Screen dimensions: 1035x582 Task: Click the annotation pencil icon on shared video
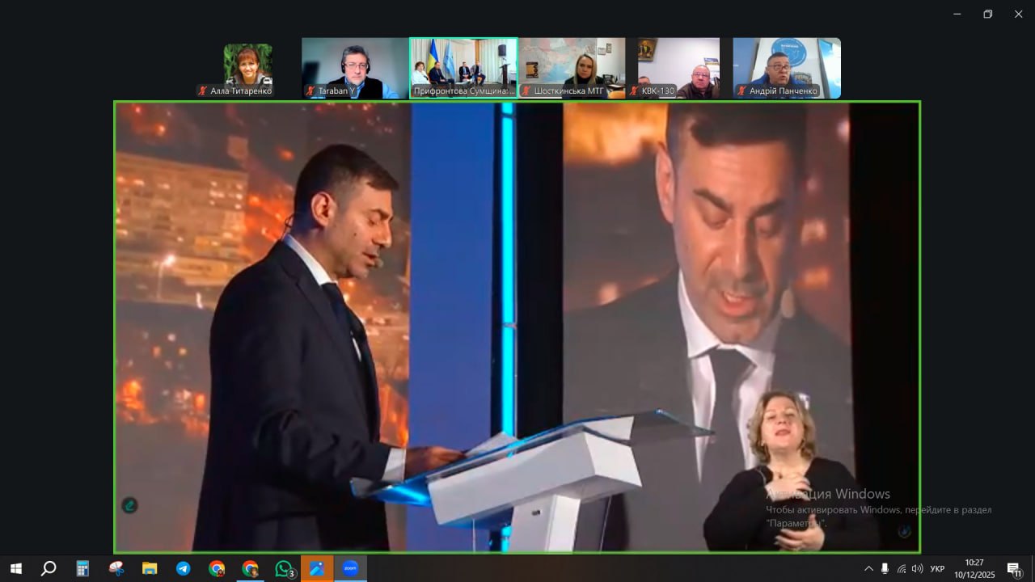129,506
